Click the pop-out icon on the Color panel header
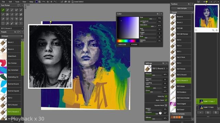Viewport: 220px width, 123px height. (157, 14)
